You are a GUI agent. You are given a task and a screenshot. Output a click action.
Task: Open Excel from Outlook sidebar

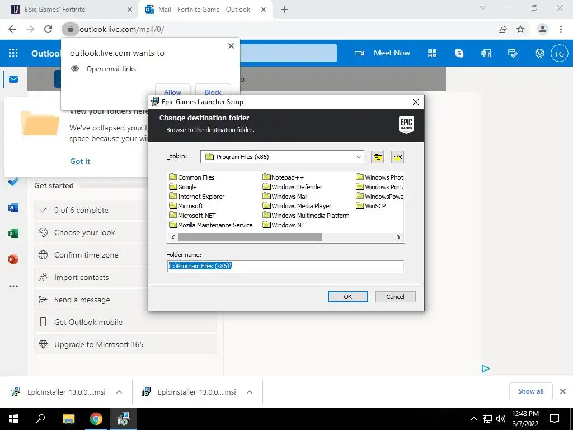coord(13,233)
